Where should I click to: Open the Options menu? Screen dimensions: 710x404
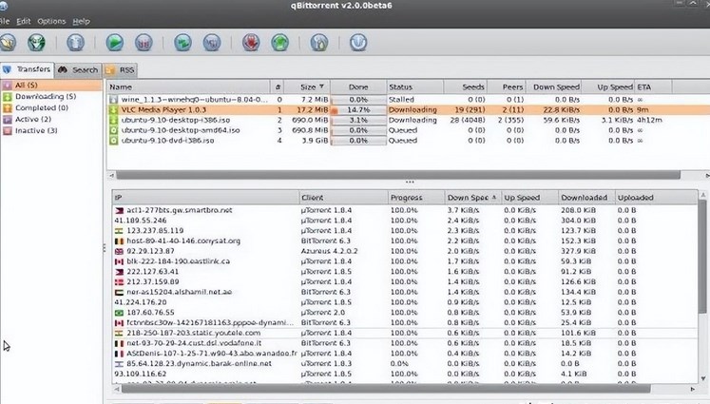click(51, 20)
